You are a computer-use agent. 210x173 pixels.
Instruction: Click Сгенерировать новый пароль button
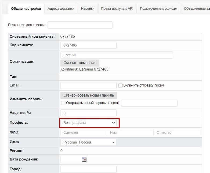point(89,95)
